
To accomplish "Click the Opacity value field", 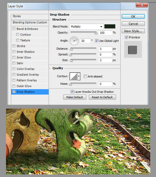I will 105,33.
